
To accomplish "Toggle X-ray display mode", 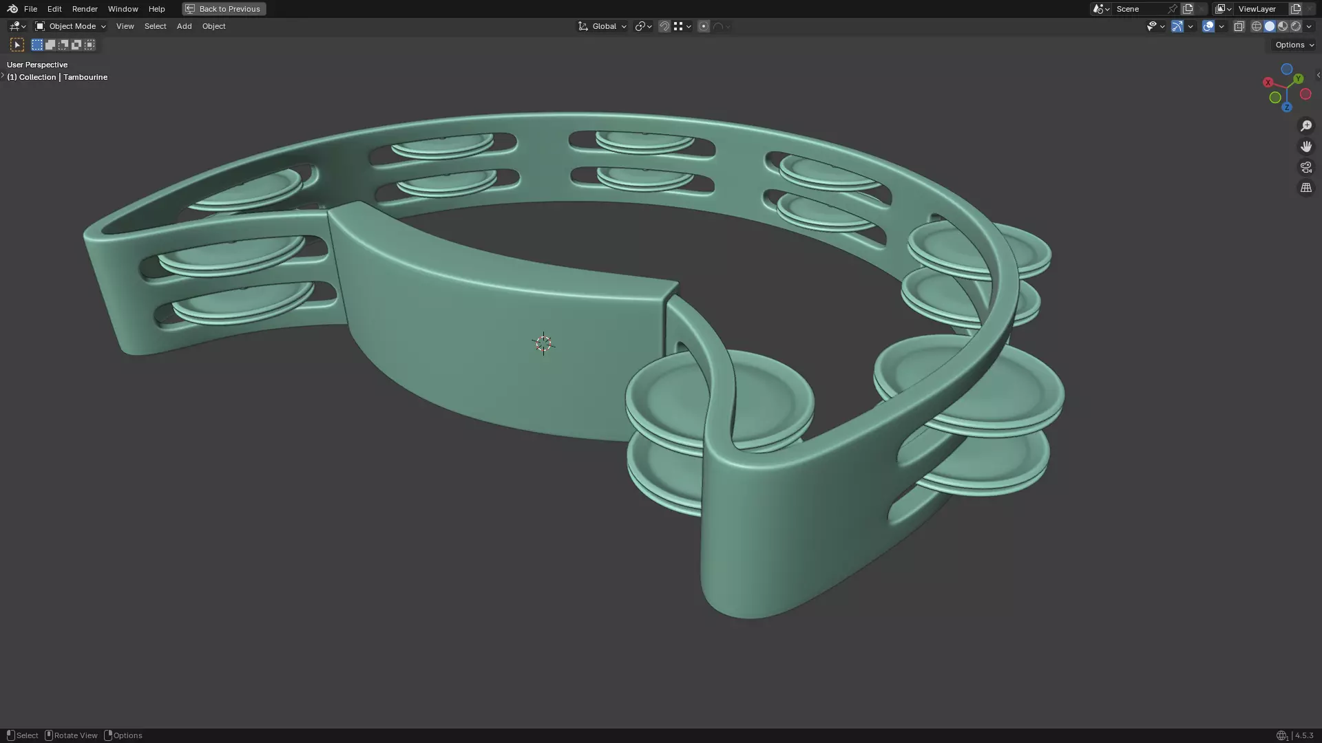I will [x=1239, y=26].
